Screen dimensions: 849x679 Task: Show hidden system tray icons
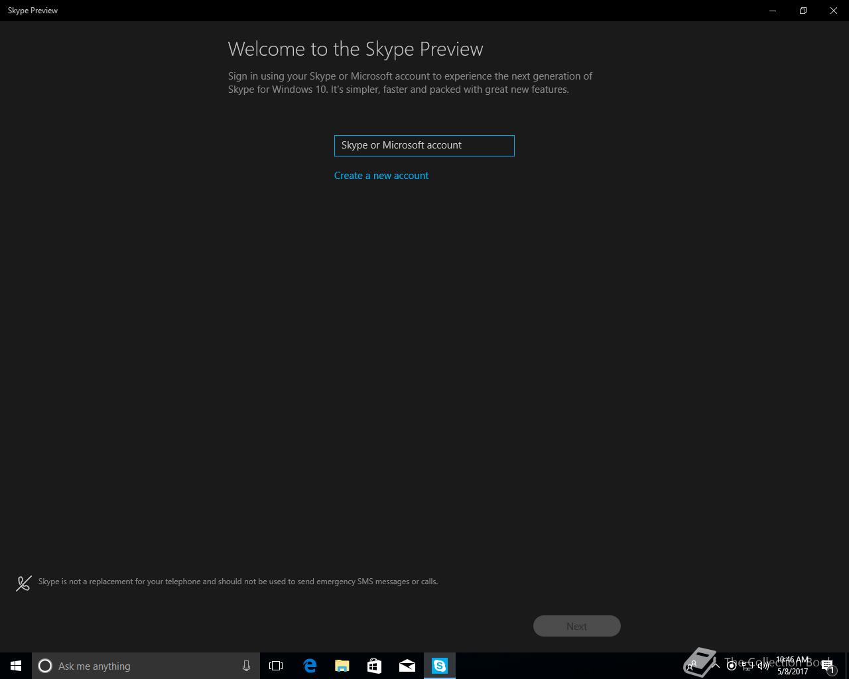pos(715,666)
